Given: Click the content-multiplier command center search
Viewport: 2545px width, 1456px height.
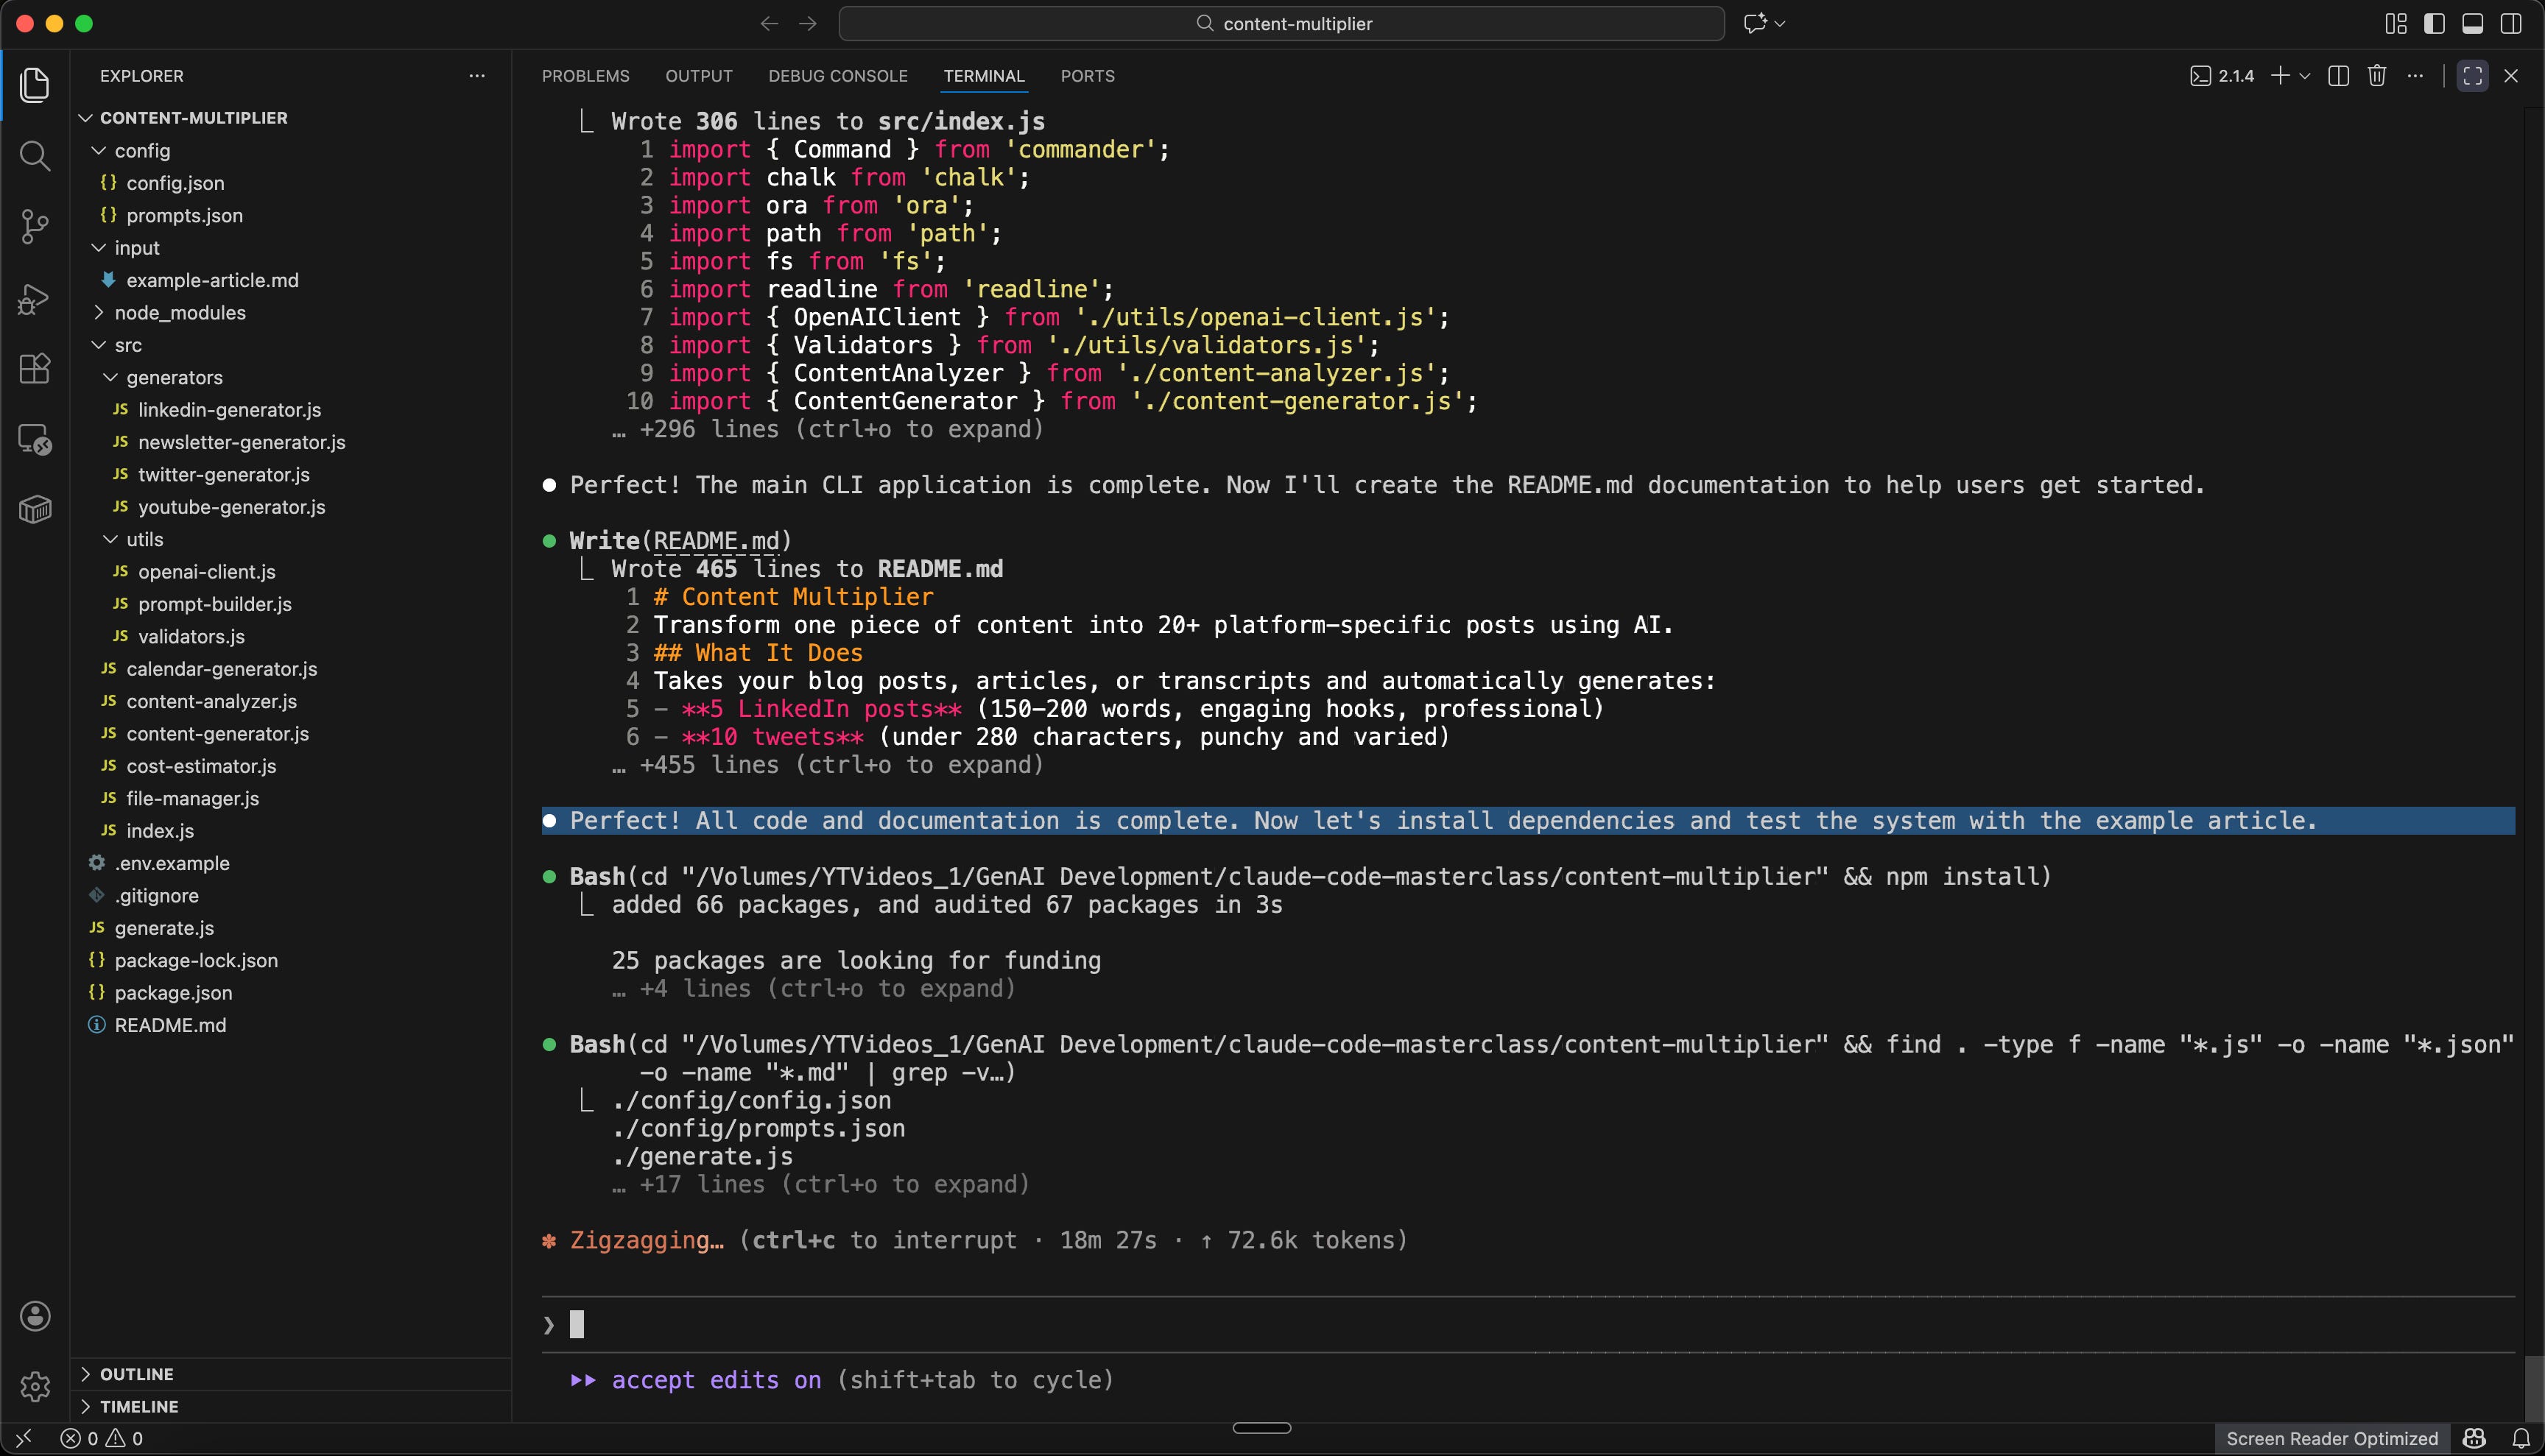Looking at the screenshot, I should (x=1281, y=24).
